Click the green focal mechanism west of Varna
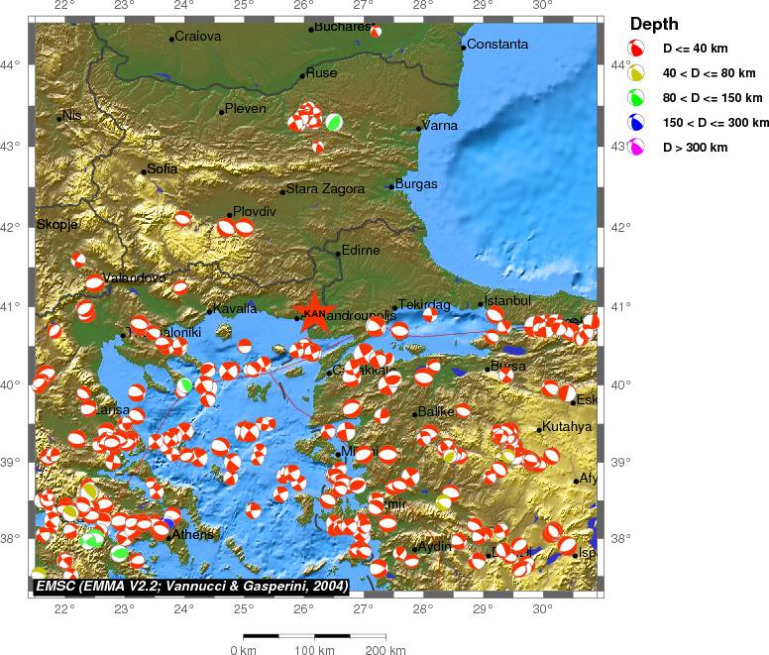The height and width of the screenshot is (655, 769). coord(334,122)
